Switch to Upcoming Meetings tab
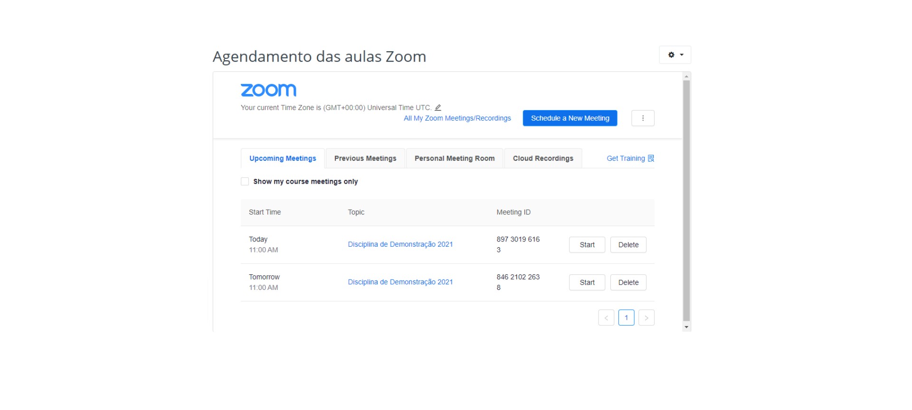The width and height of the screenshot is (912, 410). (x=283, y=158)
